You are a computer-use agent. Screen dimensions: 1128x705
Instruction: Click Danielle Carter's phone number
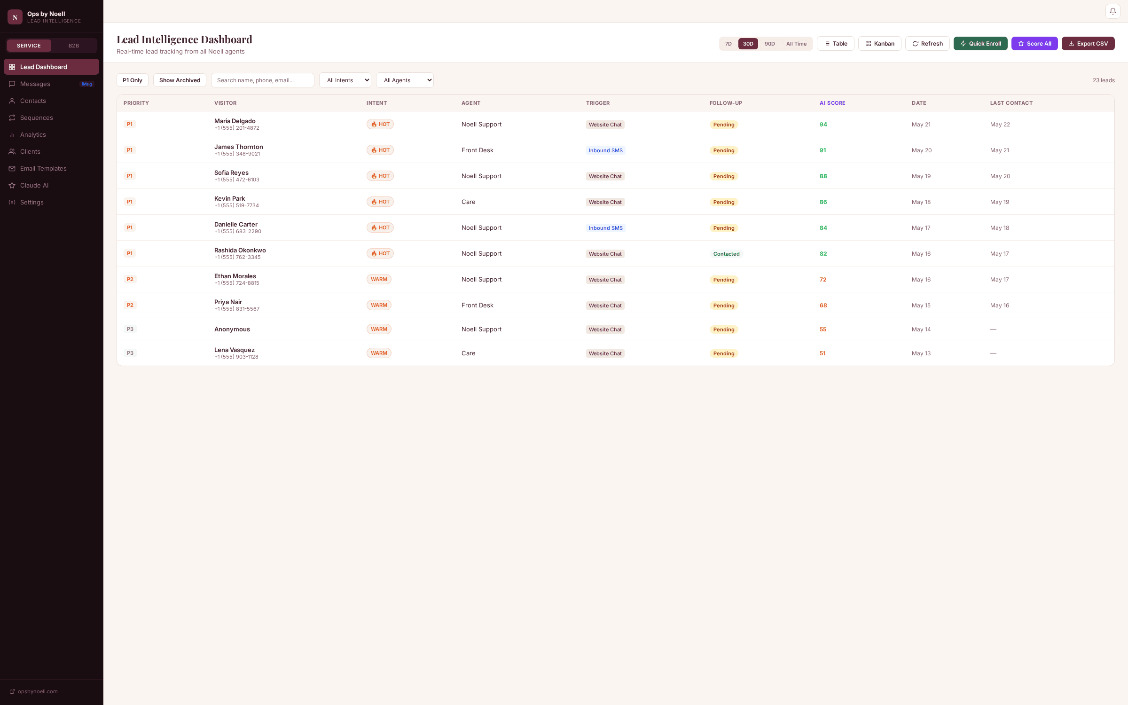pyautogui.click(x=238, y=232)
